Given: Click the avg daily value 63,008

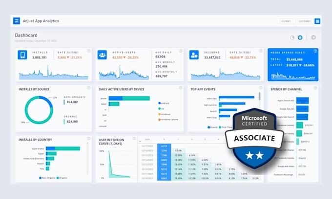Looking at the screenshot, I should click(160, 56).
